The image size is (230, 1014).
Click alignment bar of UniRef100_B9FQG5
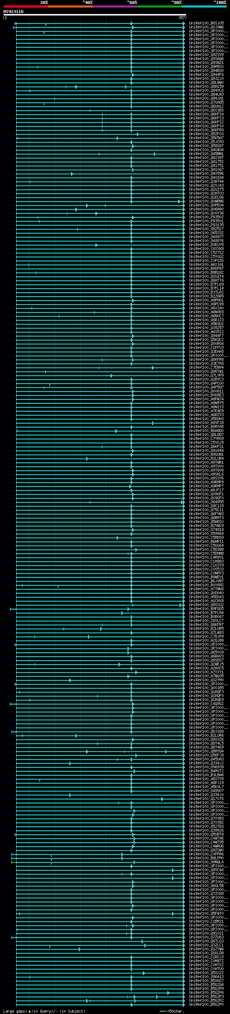[x=97, y=609]
